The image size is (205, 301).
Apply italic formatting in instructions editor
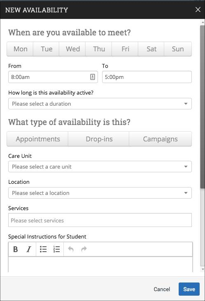tap(29, 249)
